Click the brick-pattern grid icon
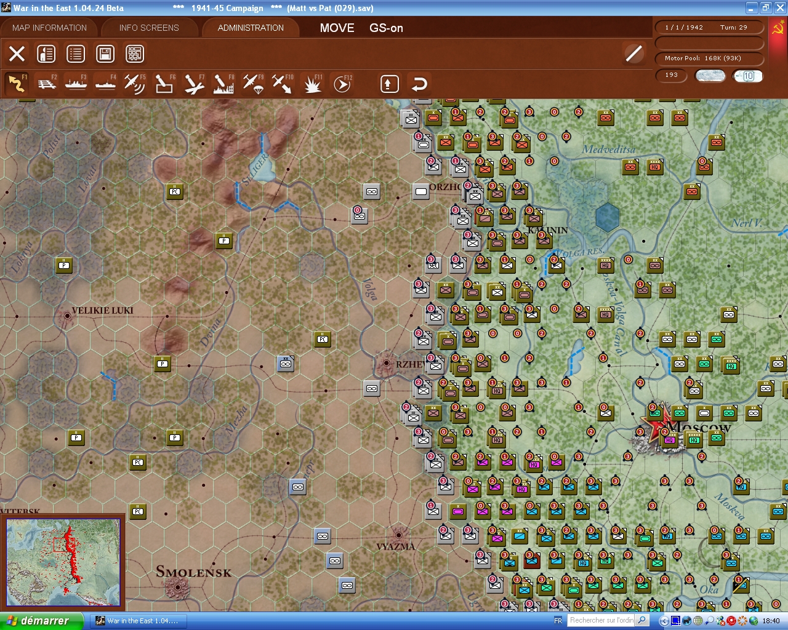 click(x=135, y=54)
